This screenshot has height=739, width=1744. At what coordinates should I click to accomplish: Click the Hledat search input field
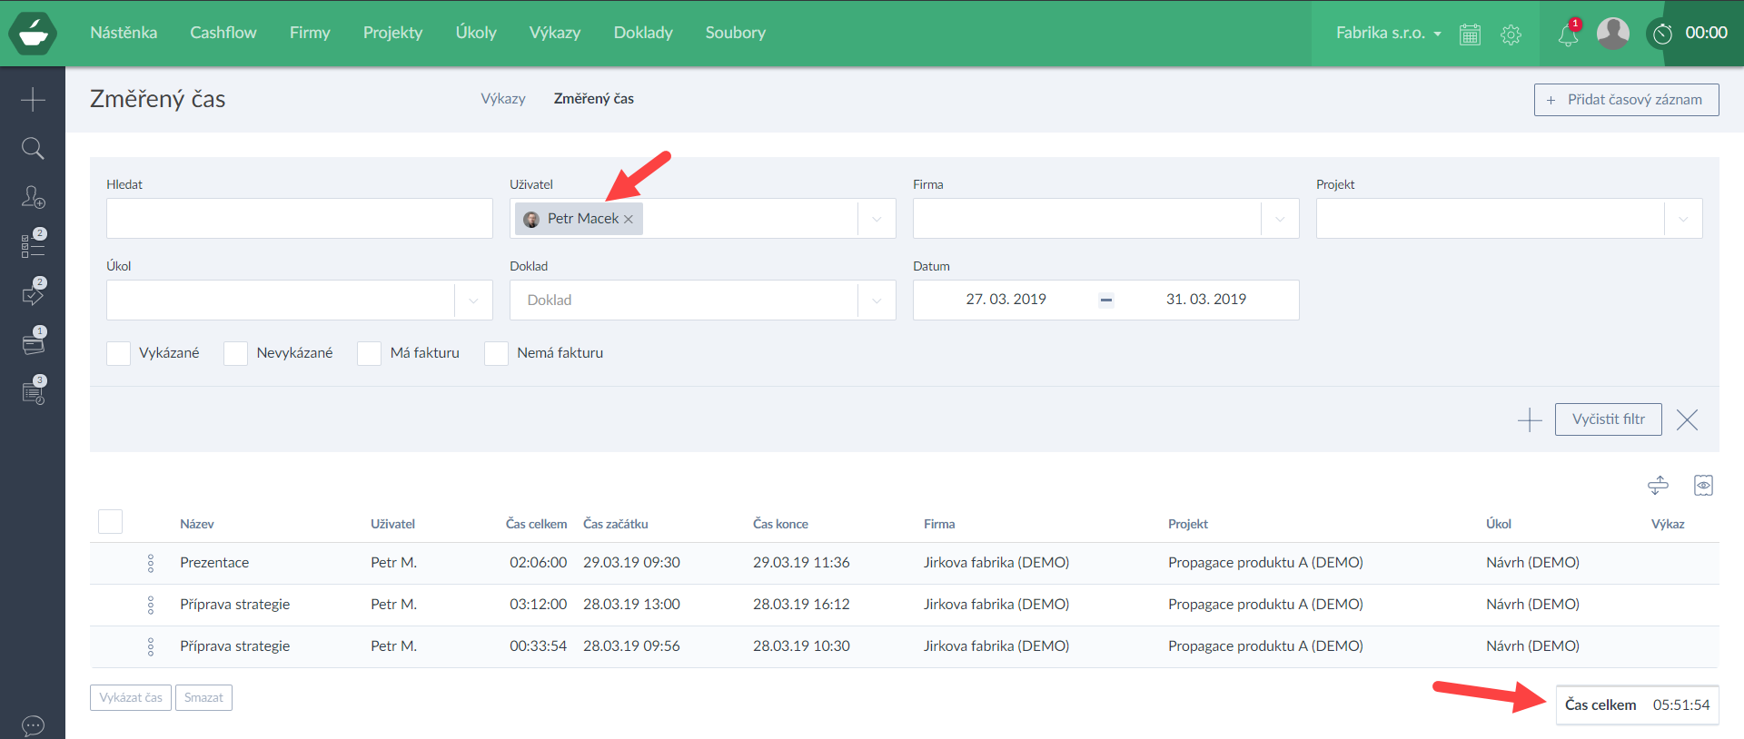pos(299,219)
